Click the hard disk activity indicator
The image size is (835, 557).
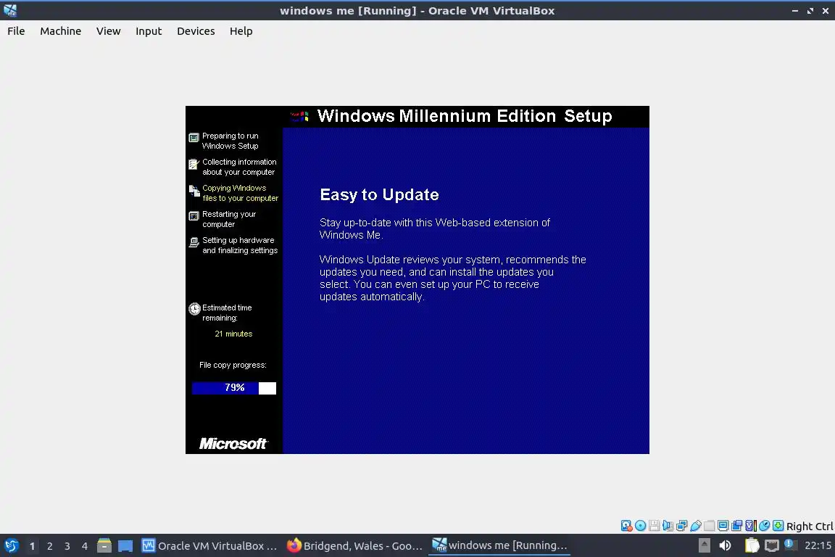pyautogui.click(x=627, y=526)
